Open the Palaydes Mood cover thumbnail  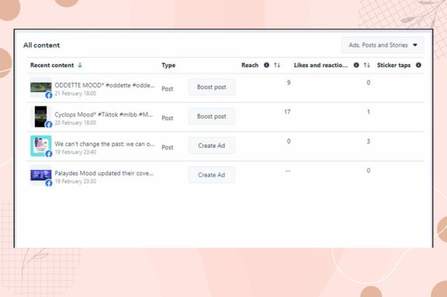click(41, 175)
